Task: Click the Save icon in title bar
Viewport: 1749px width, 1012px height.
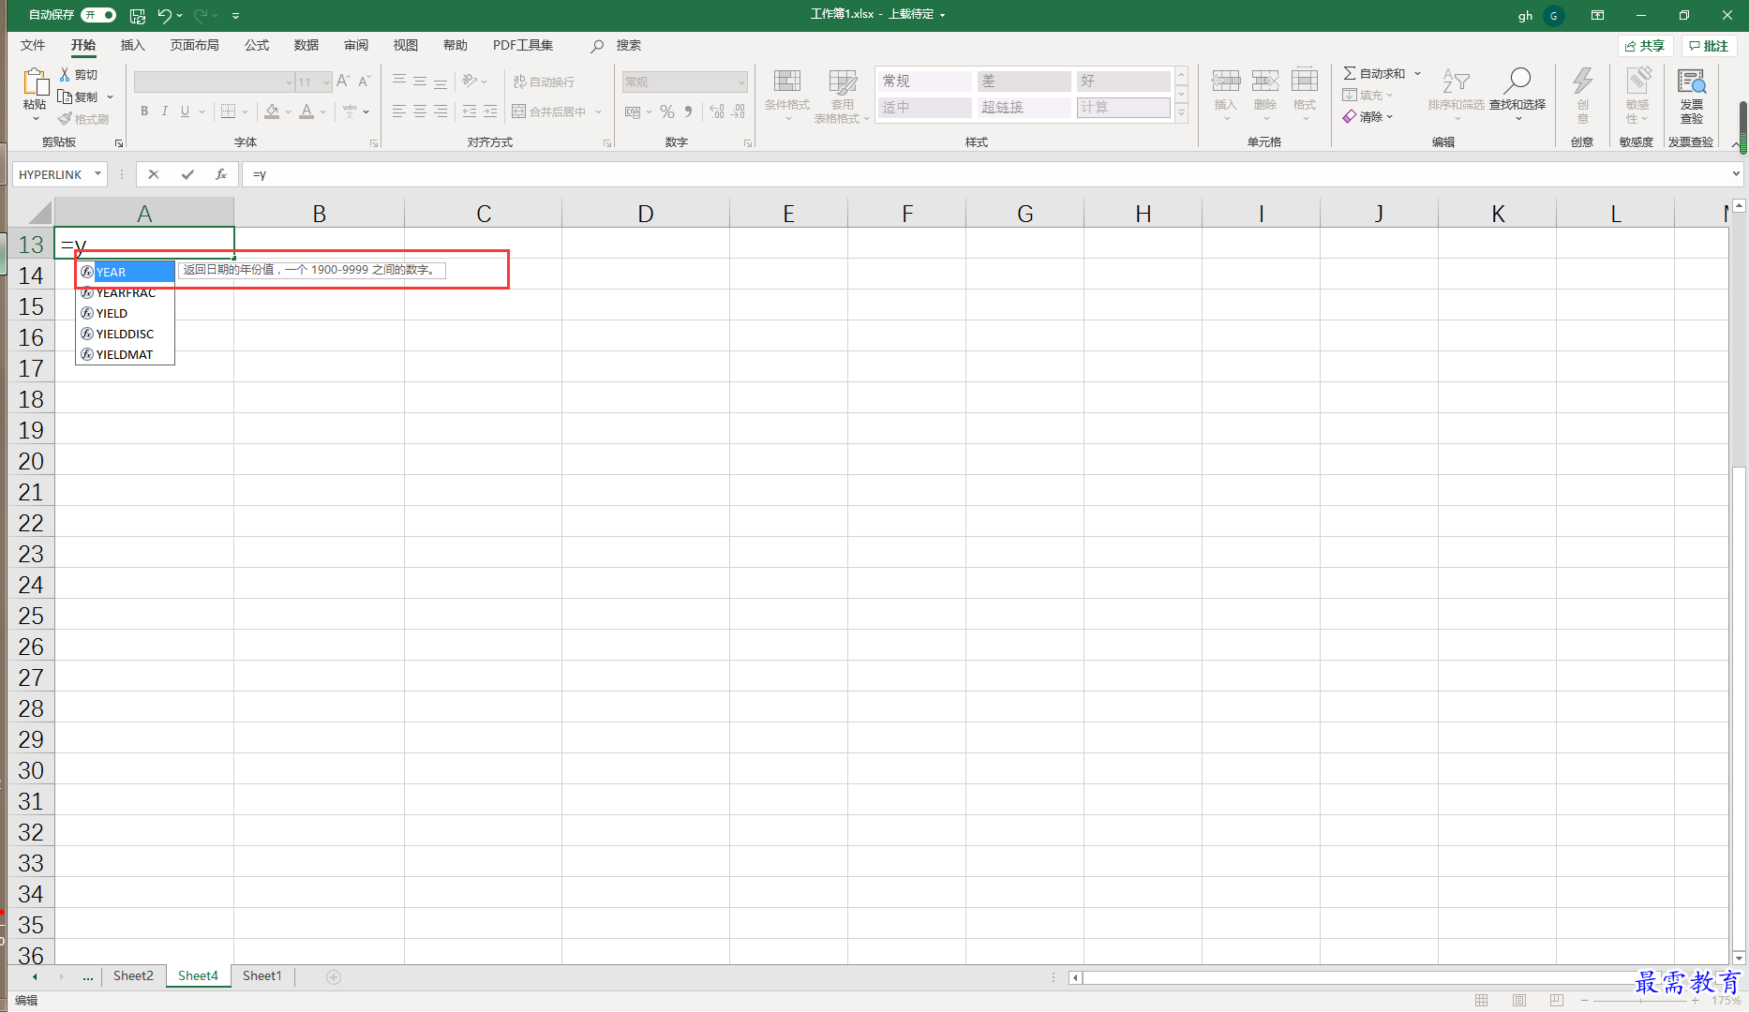Action: pyautogui.click(x=138, y=15)
